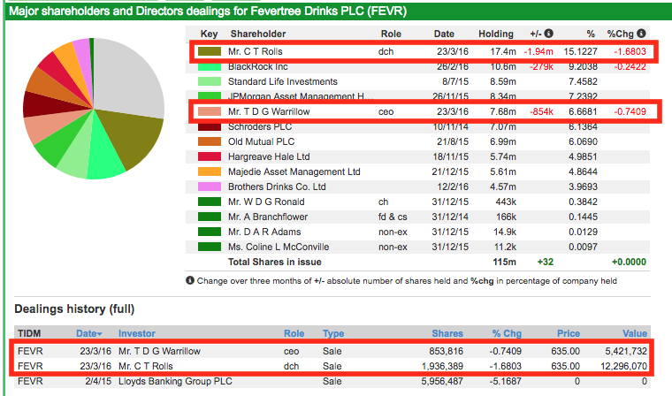Viewport: 672px width, 396px height.
Task: Click the -854k change for Warrillow
Action: 541,111
